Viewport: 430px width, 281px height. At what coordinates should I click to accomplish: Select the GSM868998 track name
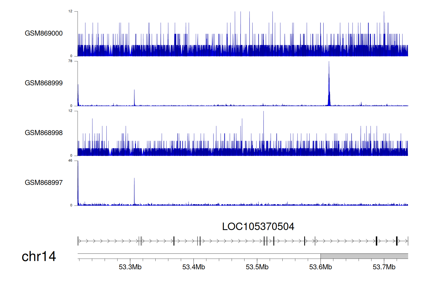click(44, 133)
